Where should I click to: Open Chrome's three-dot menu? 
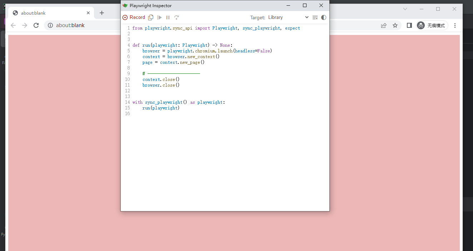click(455, 25)
